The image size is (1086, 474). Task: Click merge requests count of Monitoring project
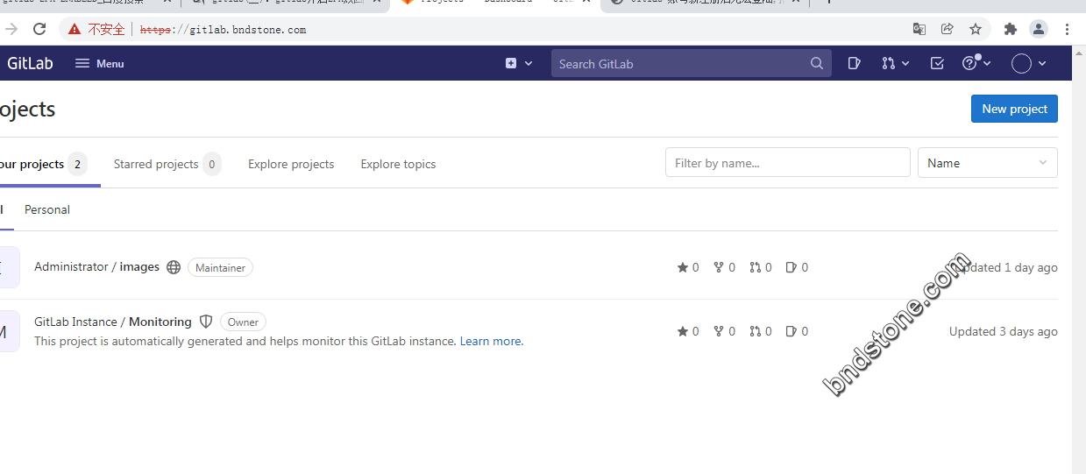point(761,331)
